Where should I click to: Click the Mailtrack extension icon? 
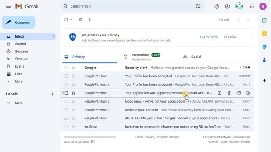239,6
